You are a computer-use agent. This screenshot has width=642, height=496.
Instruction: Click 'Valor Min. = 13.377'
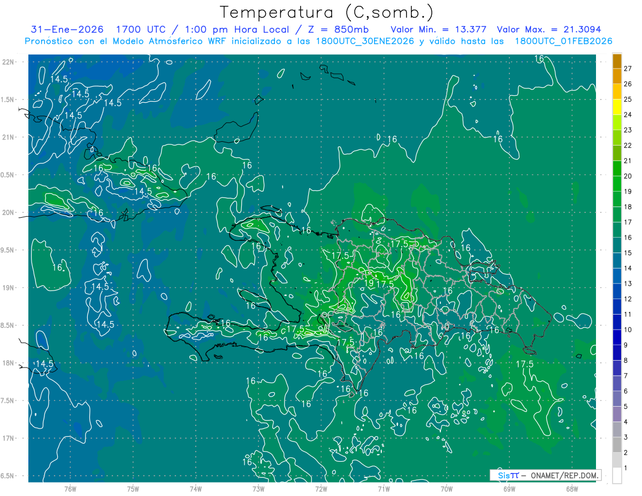[x=438, y=30]
